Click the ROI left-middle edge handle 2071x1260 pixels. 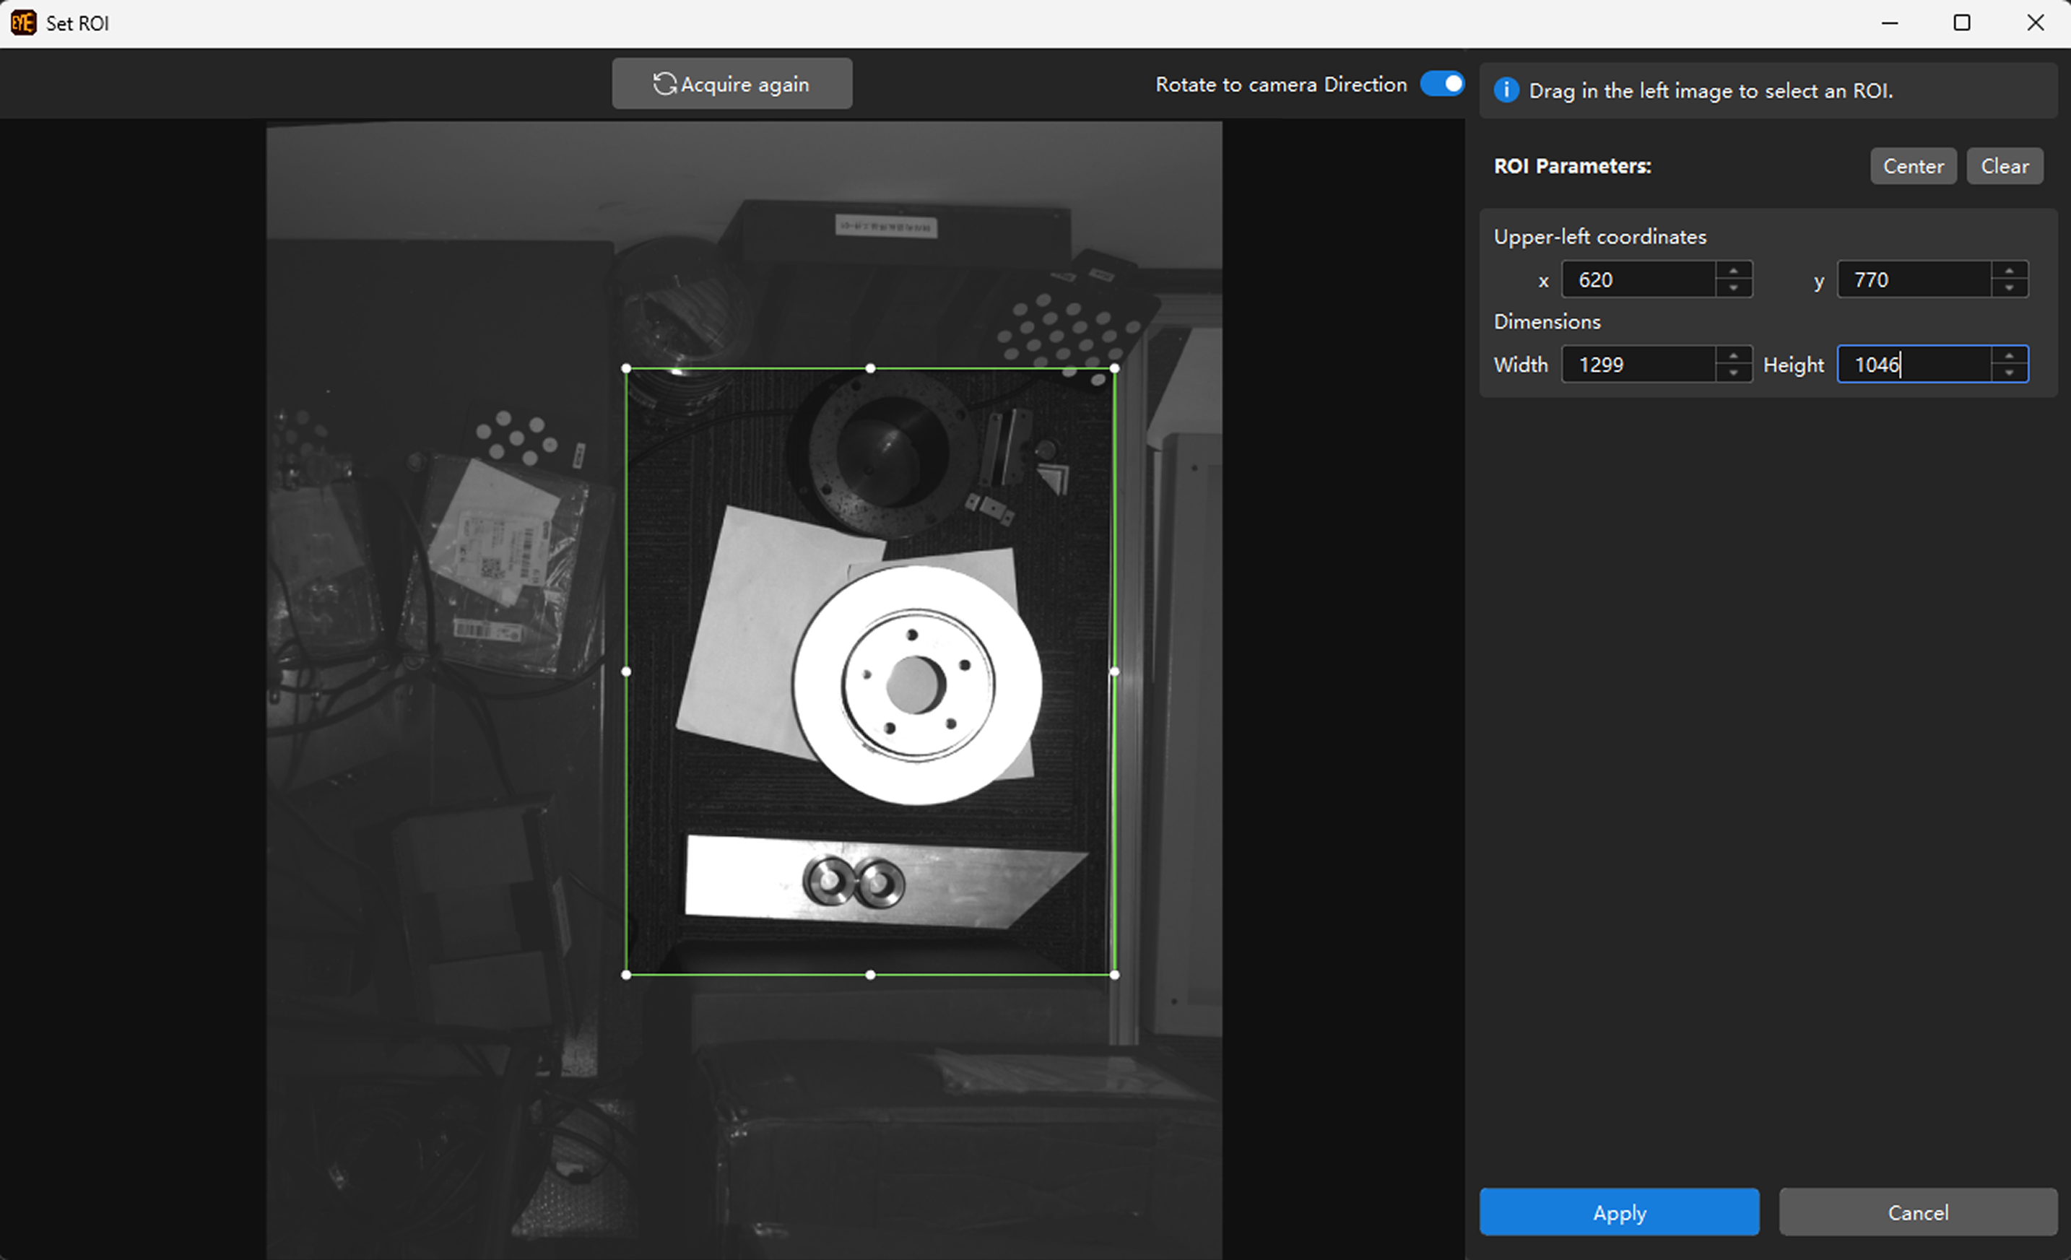(x=626, y=672)
